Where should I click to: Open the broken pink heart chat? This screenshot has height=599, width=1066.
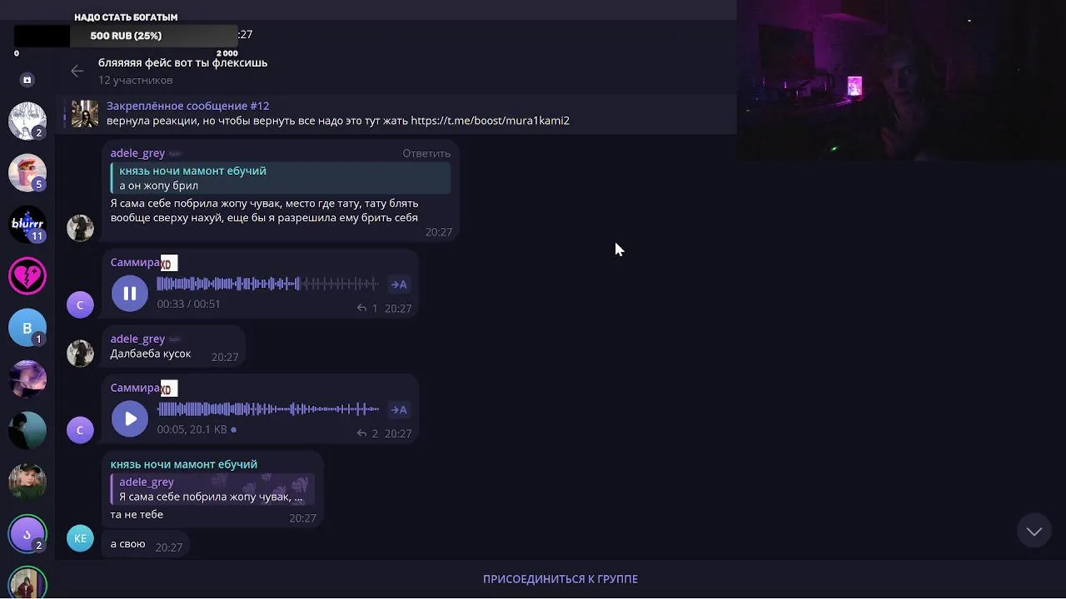[x=27, y=276]
